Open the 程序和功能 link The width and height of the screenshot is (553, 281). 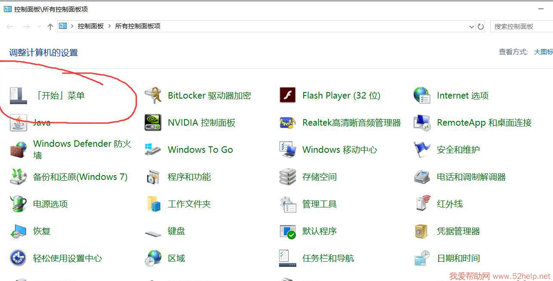(x=189, y=177)
